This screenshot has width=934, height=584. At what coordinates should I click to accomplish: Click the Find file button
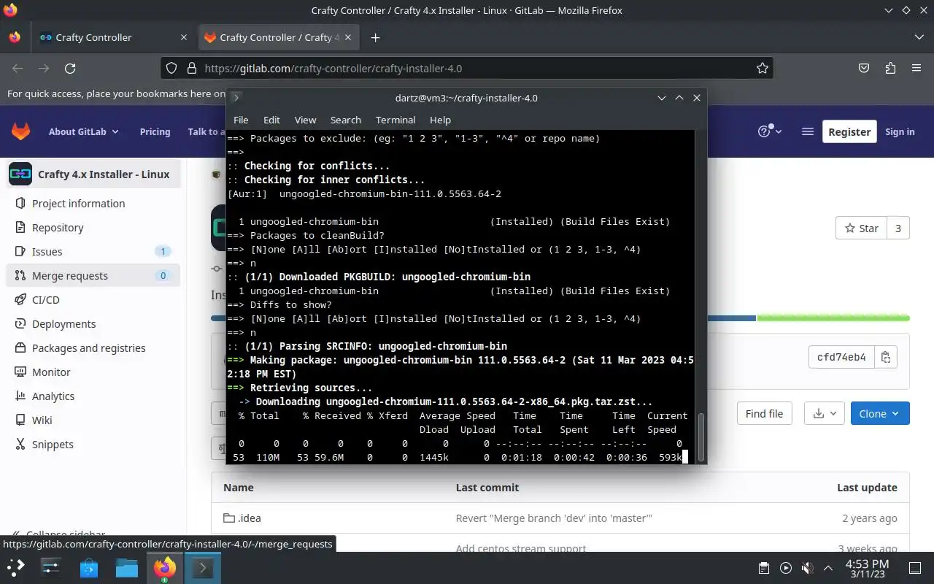pyautogui.click(x=764, y=413)
